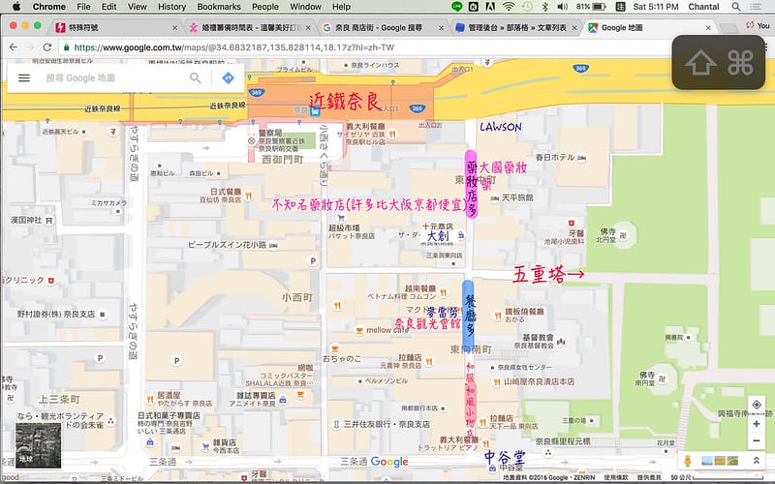Image resolution: width=775 pixels, height=484 pixels.
Task: Click the ベトナム料理 コムゴン restaurant marker
Action: (x=443, y=293)
